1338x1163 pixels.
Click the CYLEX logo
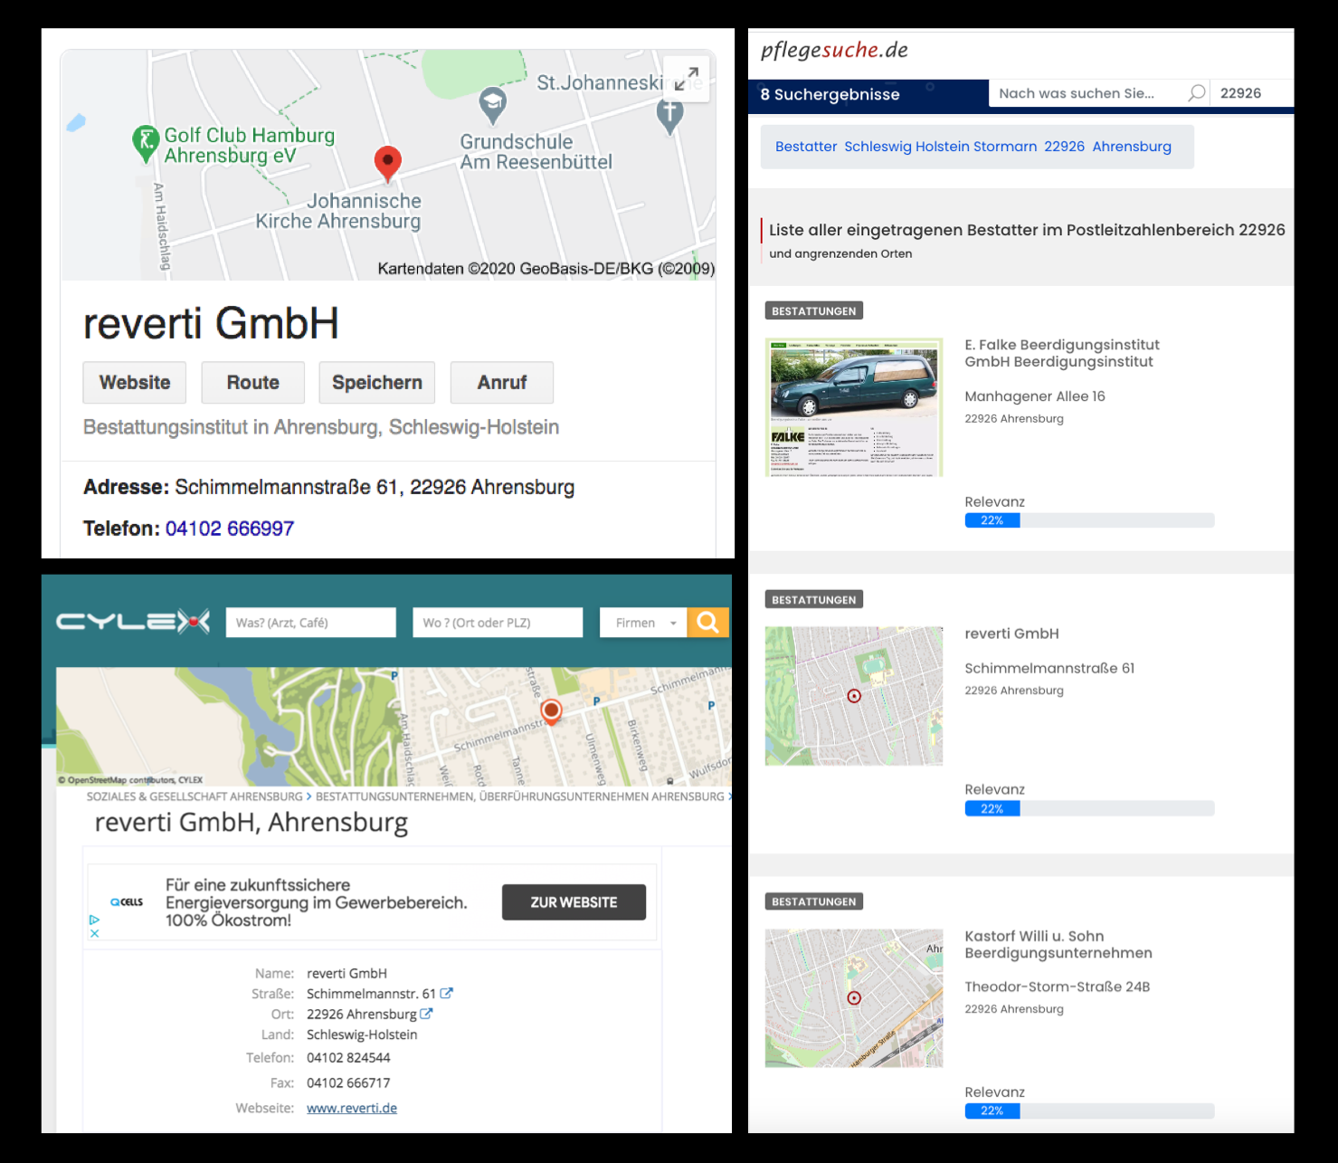[x=133, y=622]
